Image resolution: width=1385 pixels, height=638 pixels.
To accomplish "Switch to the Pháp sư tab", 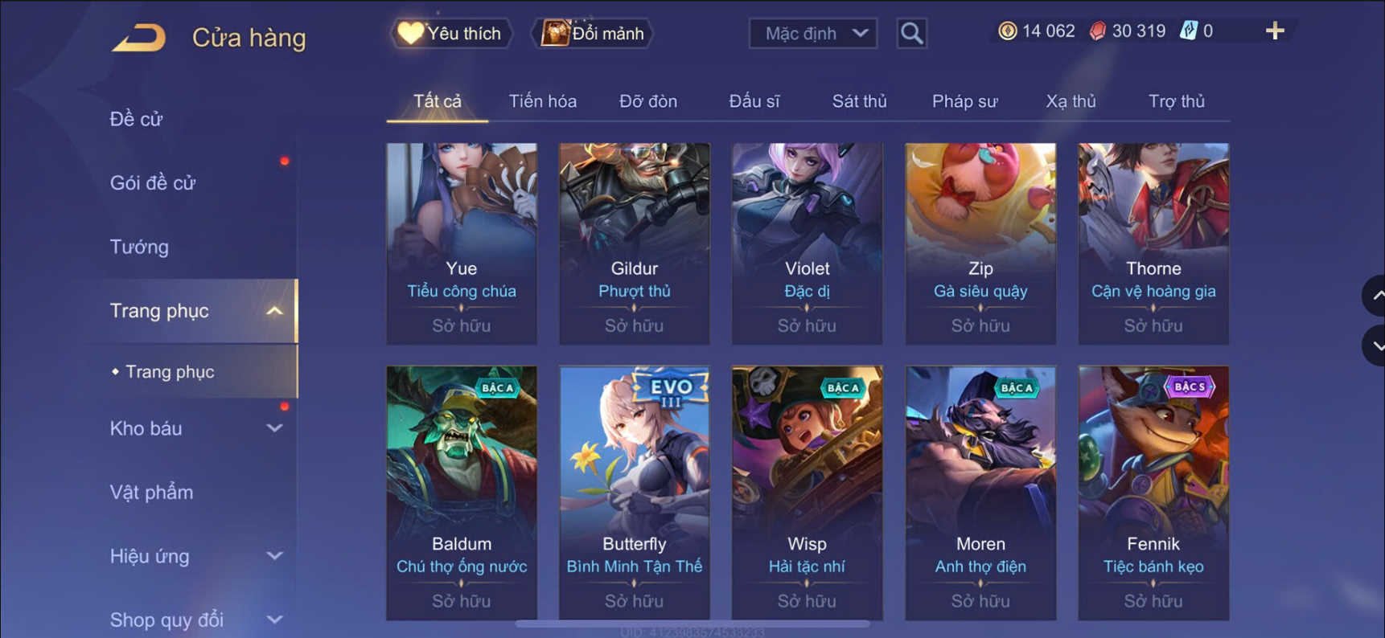I will click(964, 101).
